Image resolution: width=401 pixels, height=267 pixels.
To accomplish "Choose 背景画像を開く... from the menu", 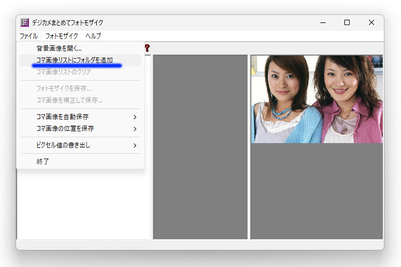I will tap(59, 49).
